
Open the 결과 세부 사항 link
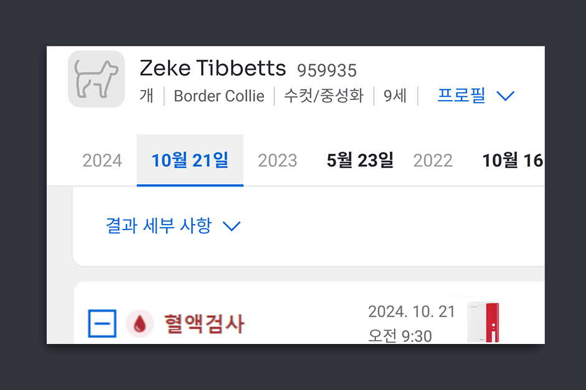point(159,225)
